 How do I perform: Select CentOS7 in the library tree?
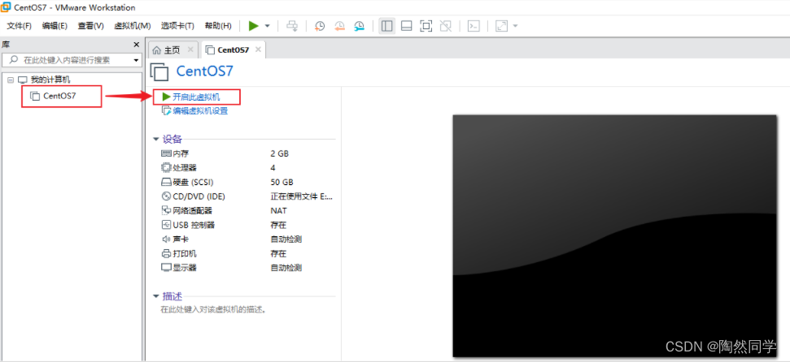pos(59,96)
